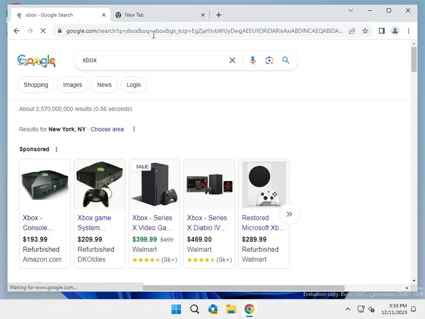Filter results by News
This screenshot has width=425, height=319.
point(104,85)
